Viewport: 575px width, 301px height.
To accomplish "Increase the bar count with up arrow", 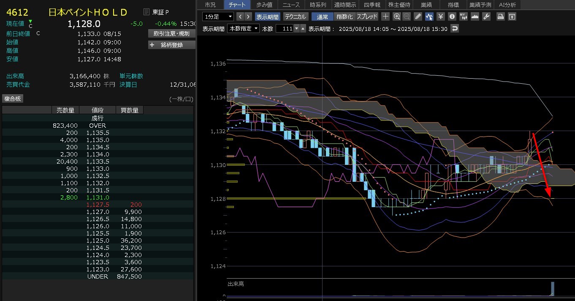I will 303,29.
